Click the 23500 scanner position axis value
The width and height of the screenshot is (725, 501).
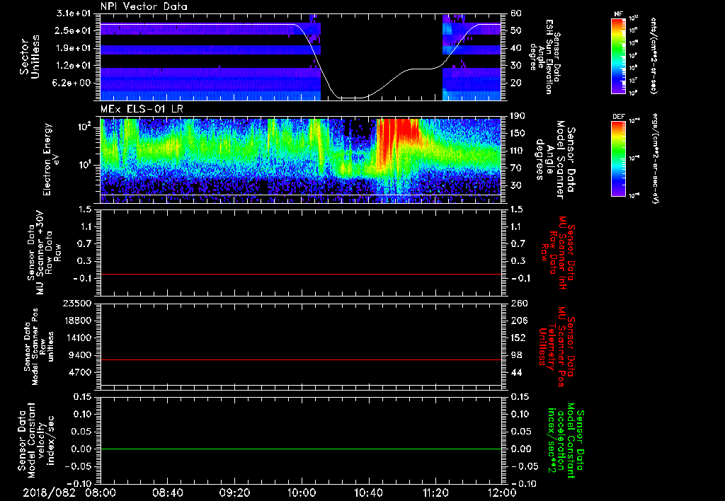(x=76, y=304)
